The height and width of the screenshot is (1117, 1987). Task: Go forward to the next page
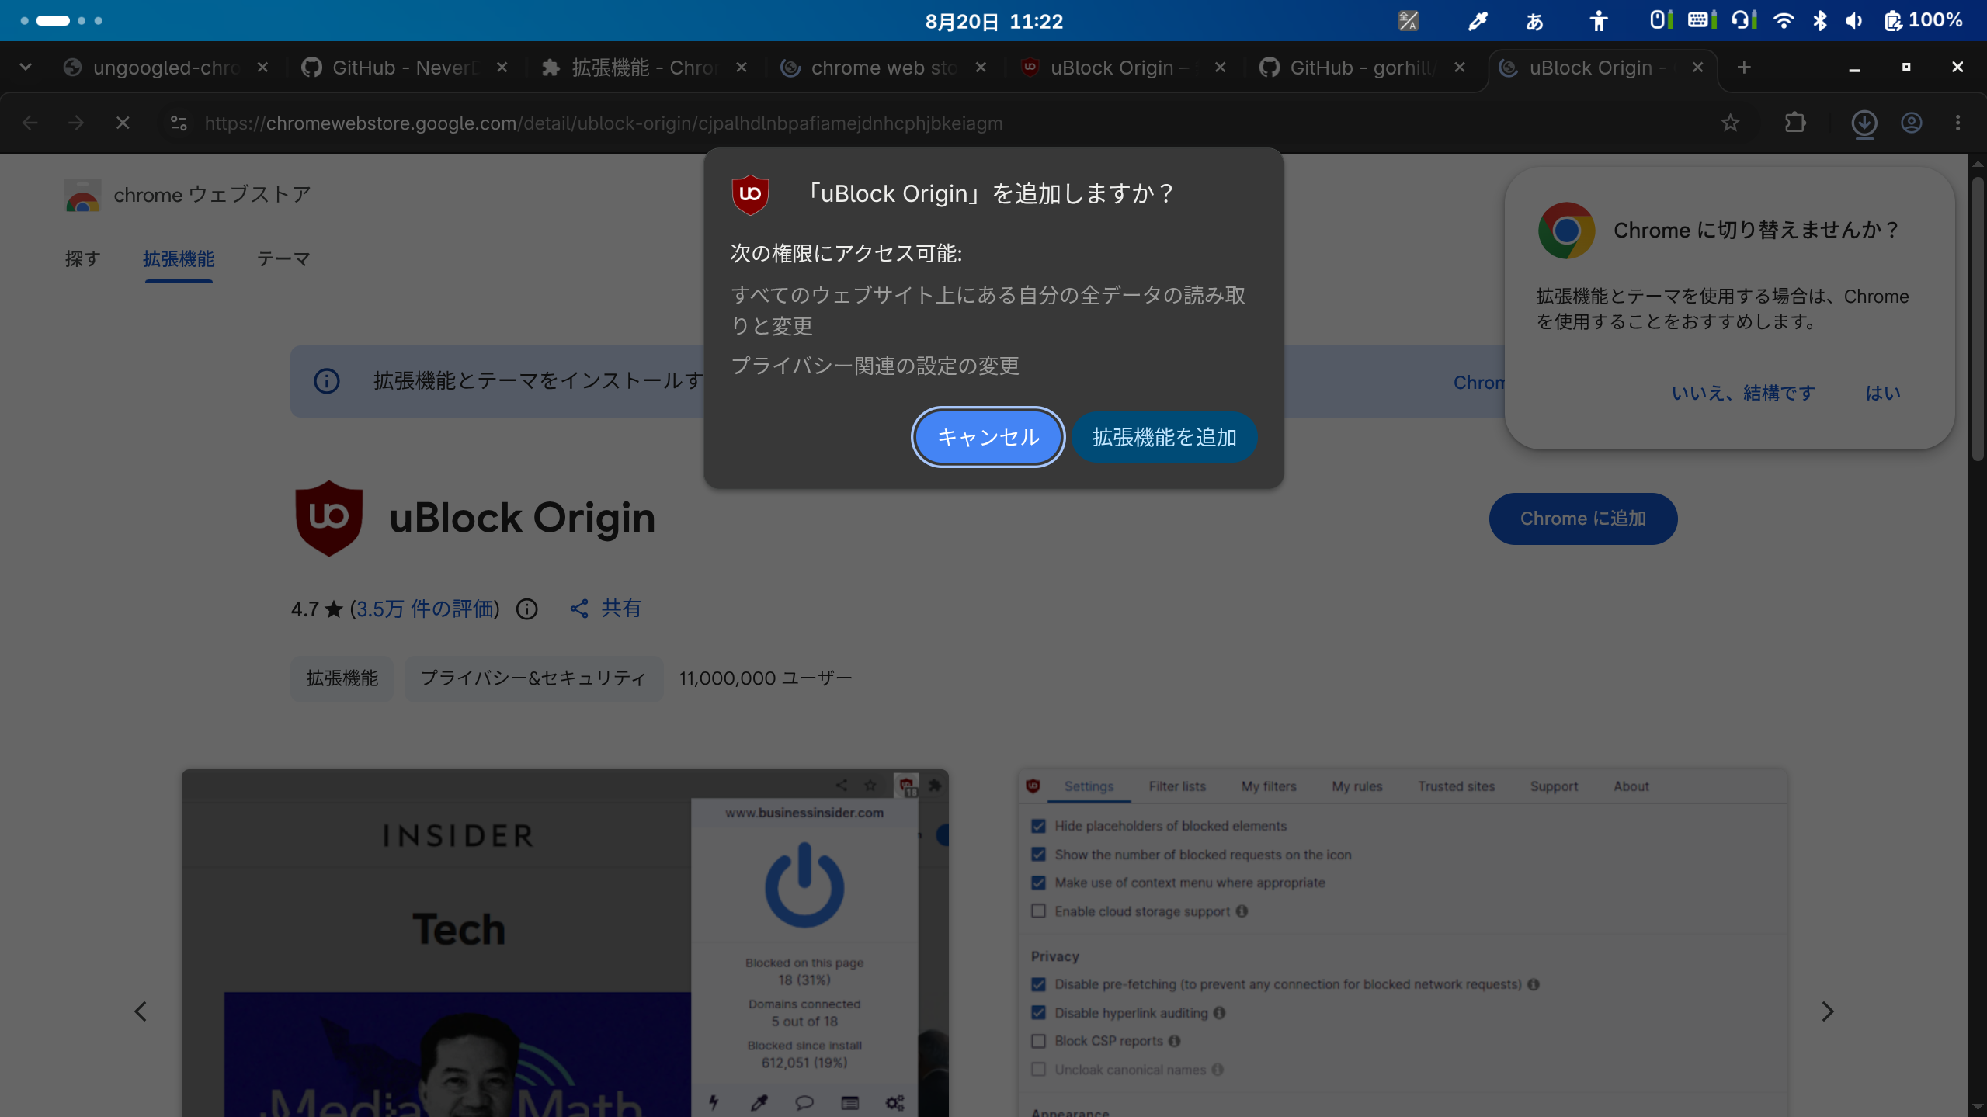point(76,123)
